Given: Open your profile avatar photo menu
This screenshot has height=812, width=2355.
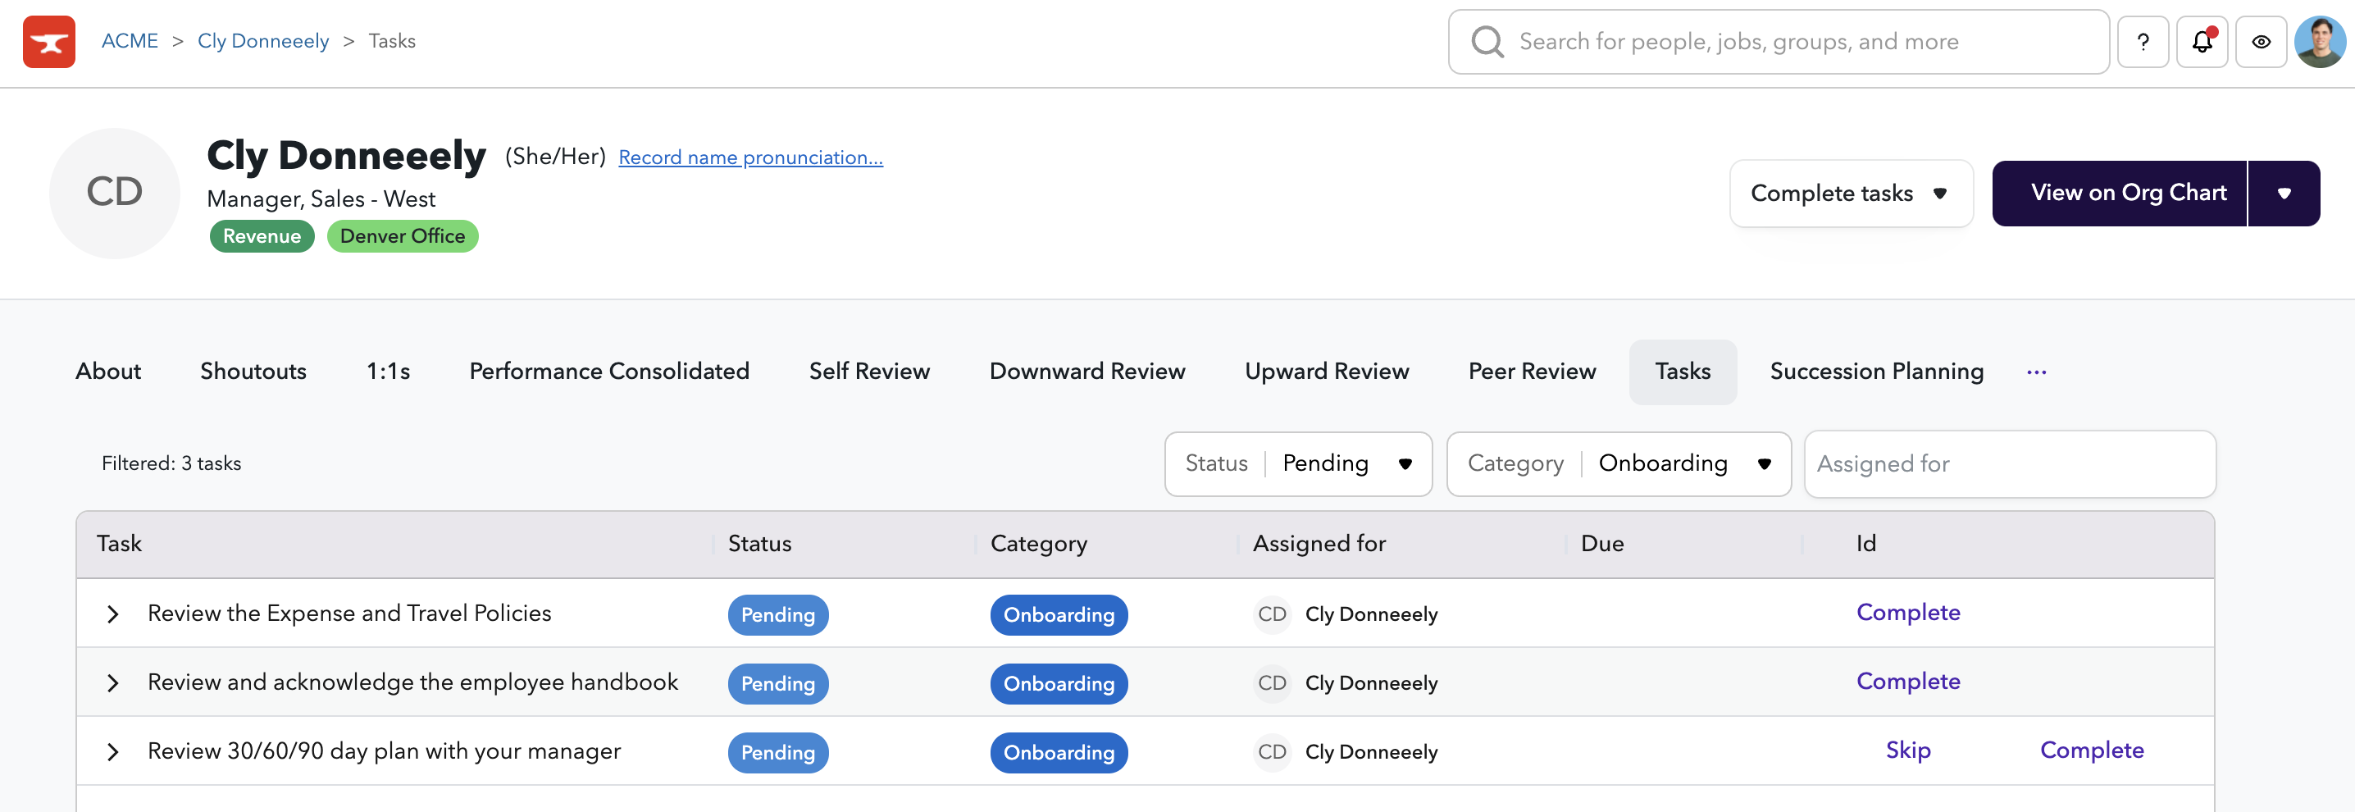Looking at the screenshot, I should (2320, 41).
